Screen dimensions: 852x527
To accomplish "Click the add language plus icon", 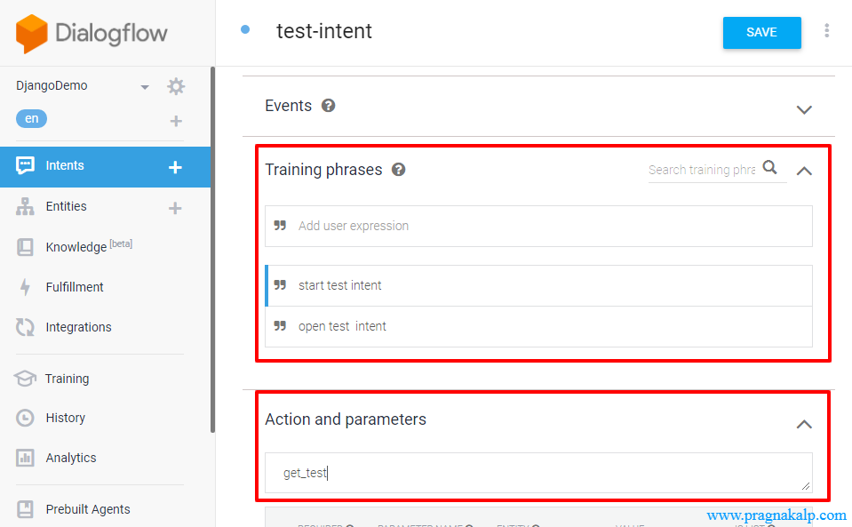I will coord(176,121).
